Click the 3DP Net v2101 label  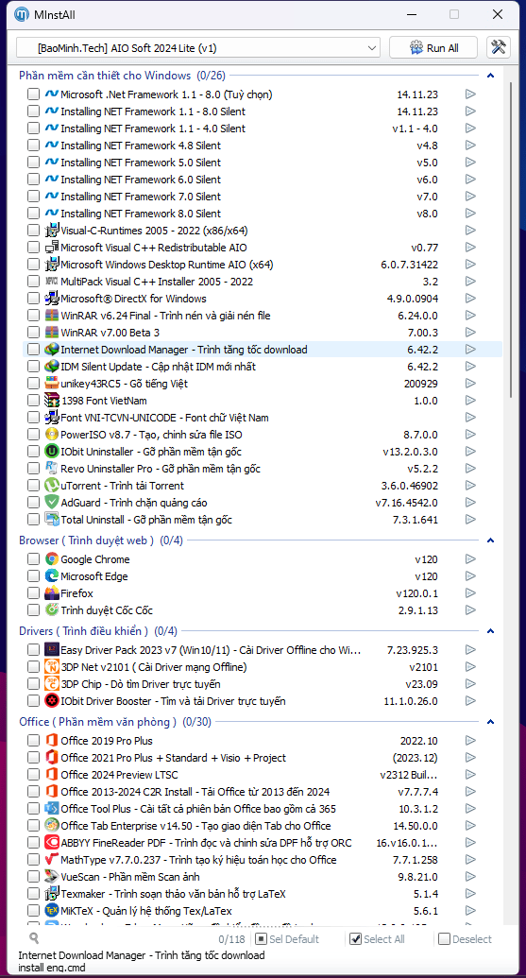153,667
